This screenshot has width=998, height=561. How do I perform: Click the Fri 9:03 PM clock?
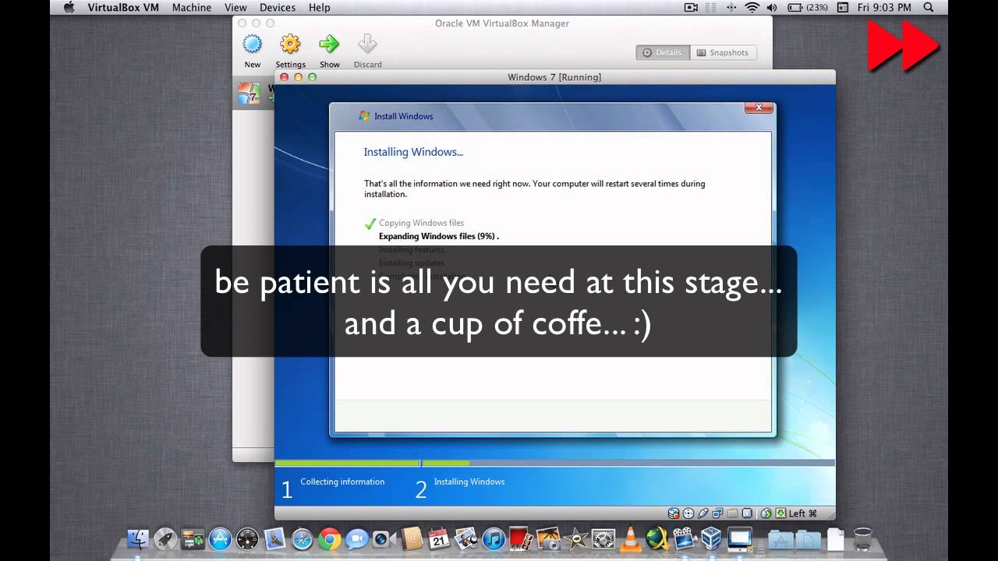point(884,8)
